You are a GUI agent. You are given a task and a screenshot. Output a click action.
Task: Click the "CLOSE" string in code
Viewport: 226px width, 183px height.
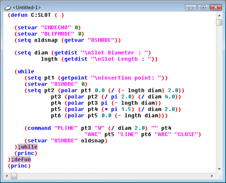(x=186, y=135)
